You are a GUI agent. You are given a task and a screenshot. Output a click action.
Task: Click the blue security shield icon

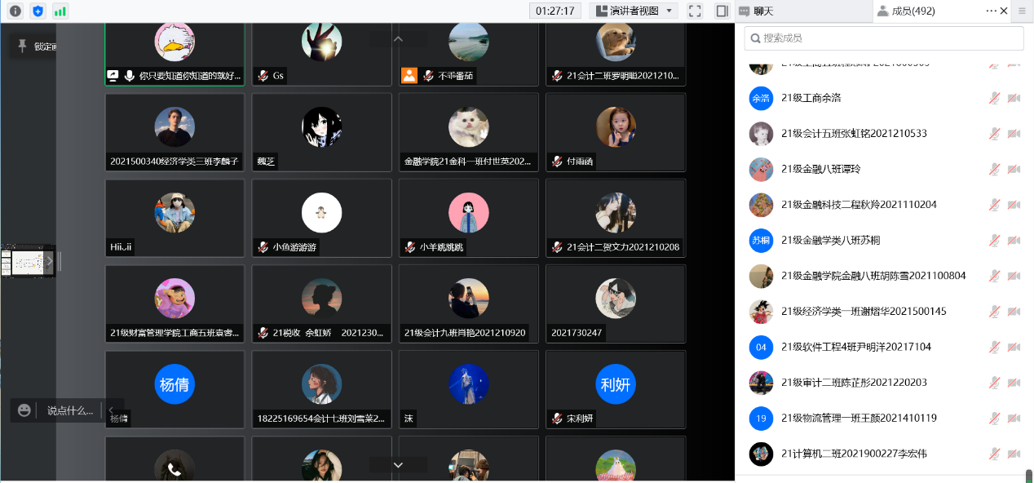tap(38, 11)
